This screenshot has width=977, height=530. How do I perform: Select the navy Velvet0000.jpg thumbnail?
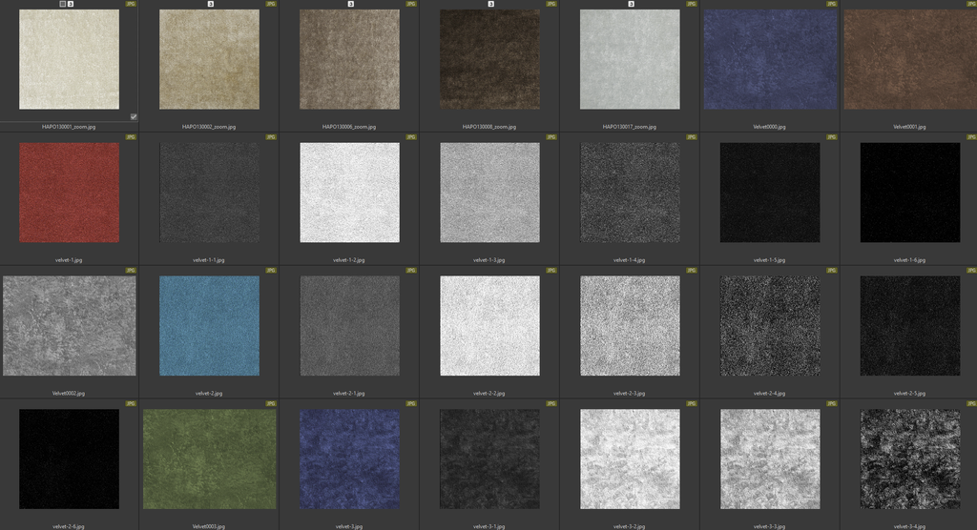point(770,59)
